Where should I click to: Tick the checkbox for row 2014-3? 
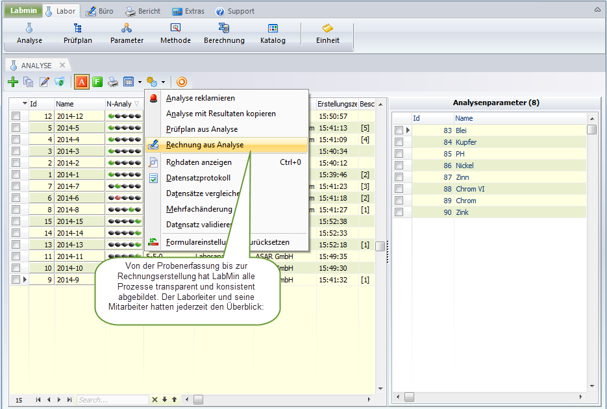(x=16, y=151)
